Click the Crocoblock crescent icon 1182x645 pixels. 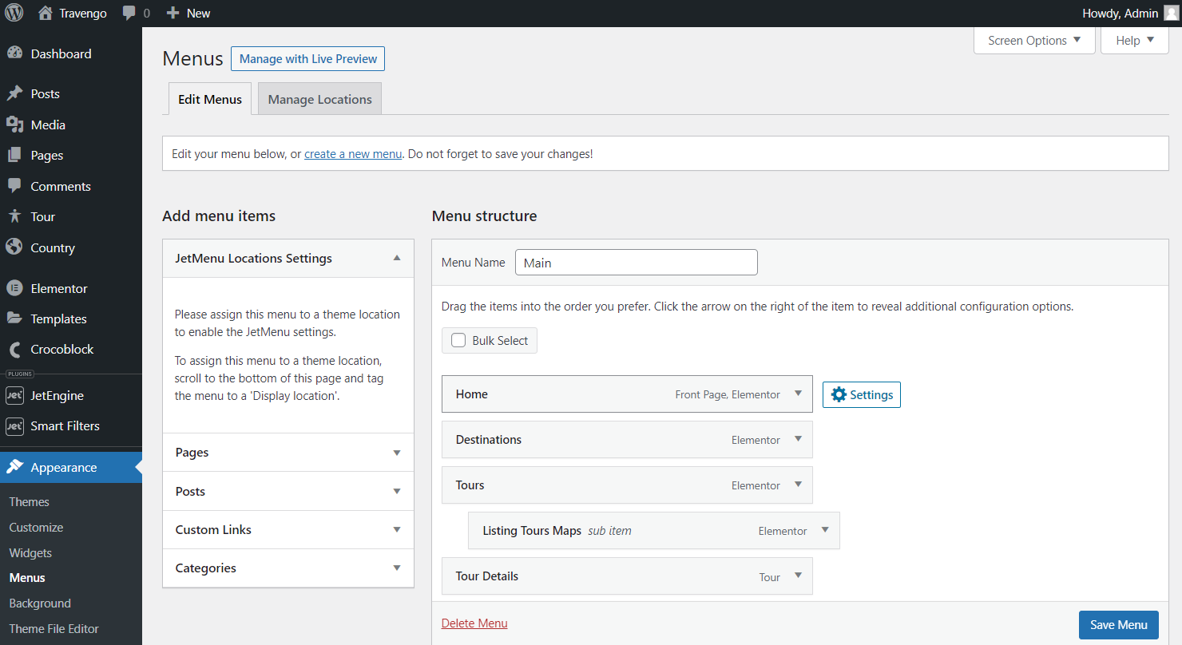(x=14, y=349)
